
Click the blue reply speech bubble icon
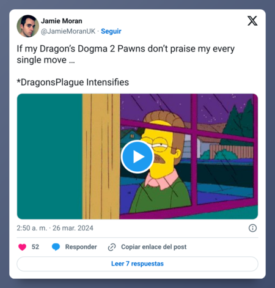pyautogui.click(x=56, y=247)
